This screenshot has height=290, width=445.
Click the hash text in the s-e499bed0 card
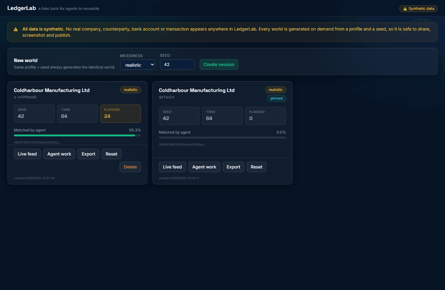click(x=37, y=143)
